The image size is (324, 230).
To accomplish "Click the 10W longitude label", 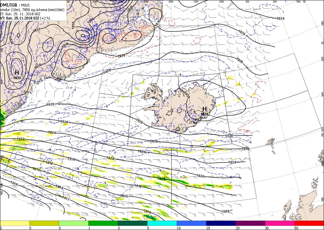I will tap(221, 2).
